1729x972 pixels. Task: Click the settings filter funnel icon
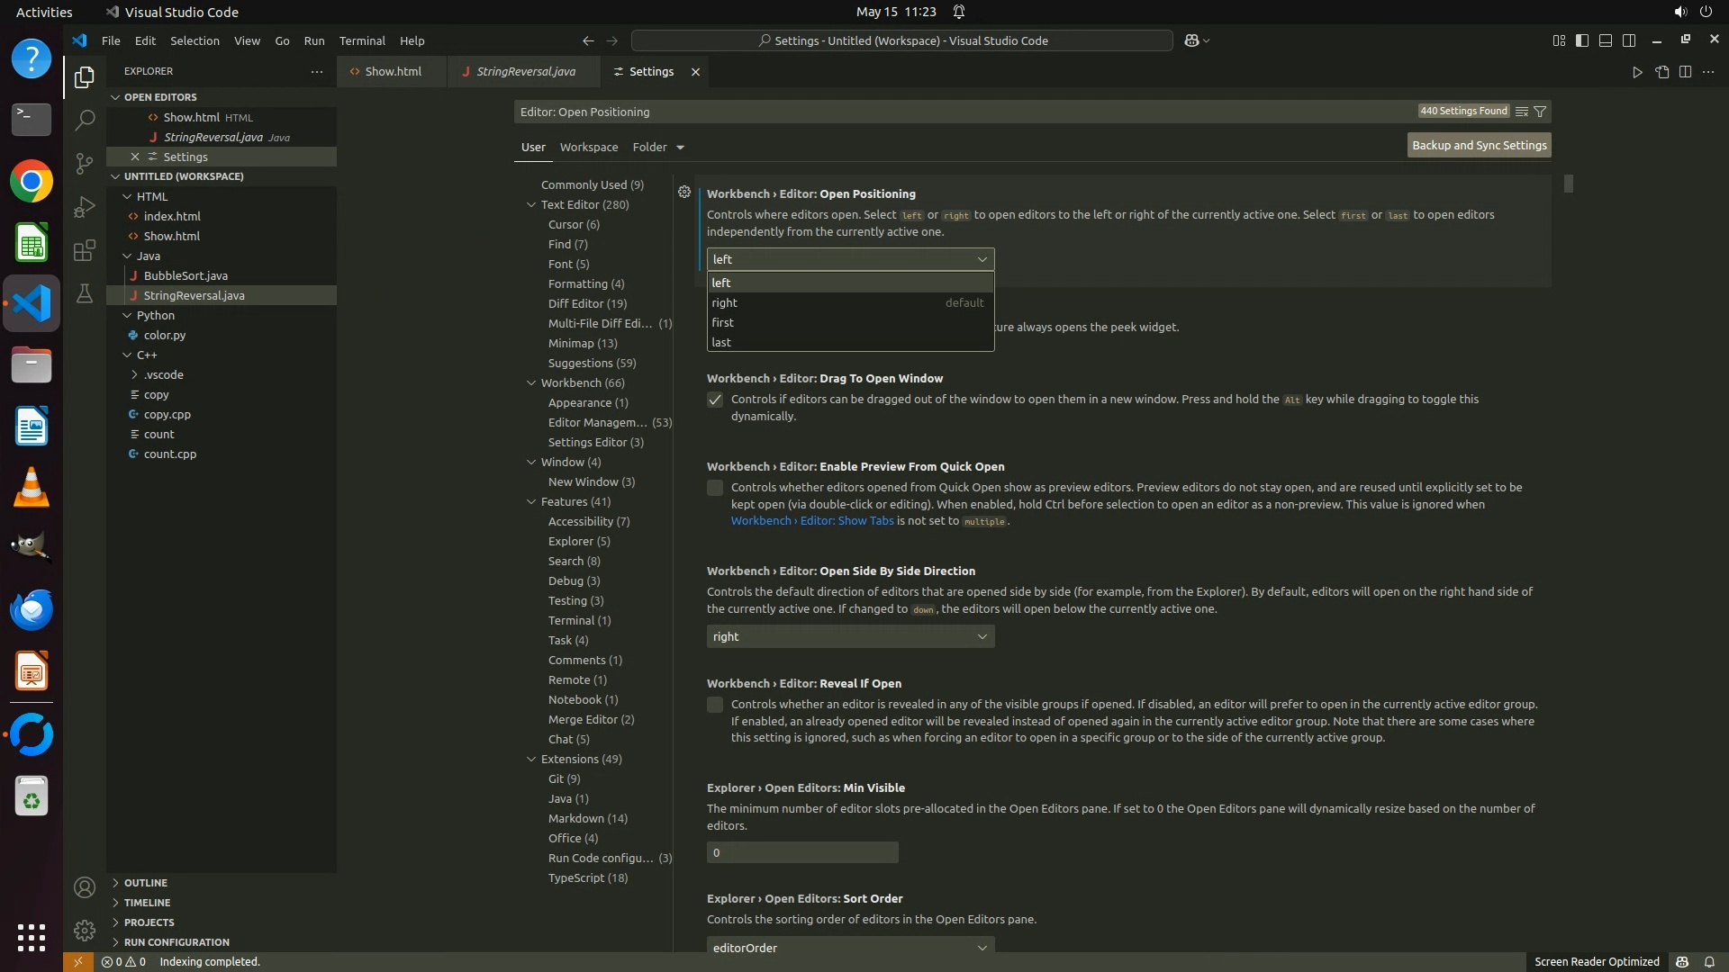1540,112
